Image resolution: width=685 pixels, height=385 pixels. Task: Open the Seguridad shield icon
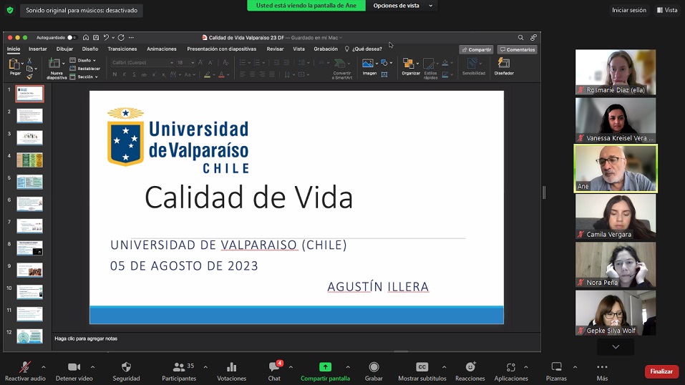coord(126,367)
